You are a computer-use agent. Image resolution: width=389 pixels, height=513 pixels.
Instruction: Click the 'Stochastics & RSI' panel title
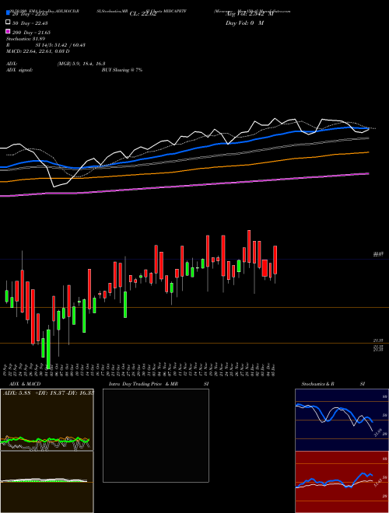coord(333,384)
